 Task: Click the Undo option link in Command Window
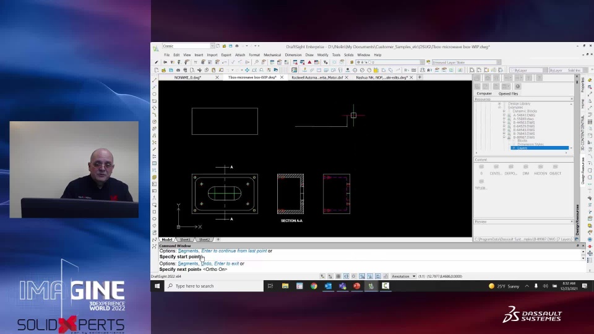click(x=206, y=263)
